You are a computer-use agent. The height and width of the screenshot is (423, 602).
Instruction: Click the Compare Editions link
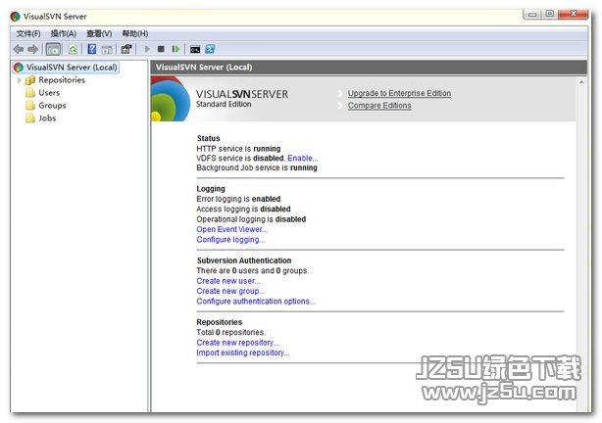tap(379, 106)
